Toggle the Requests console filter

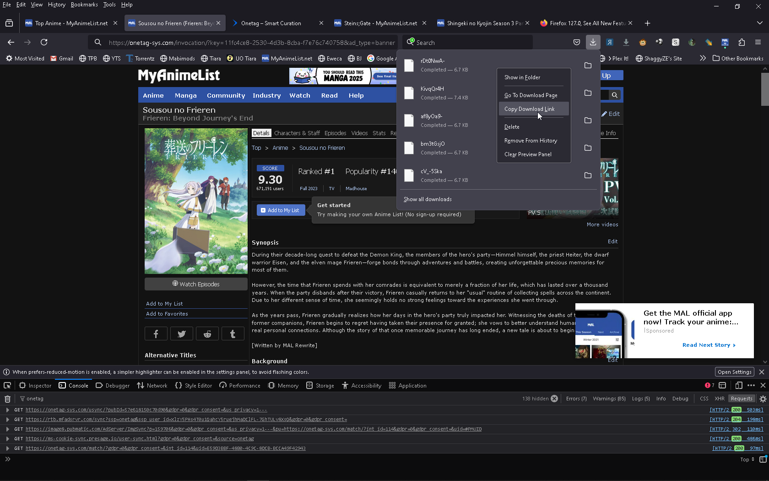point(742,399)
